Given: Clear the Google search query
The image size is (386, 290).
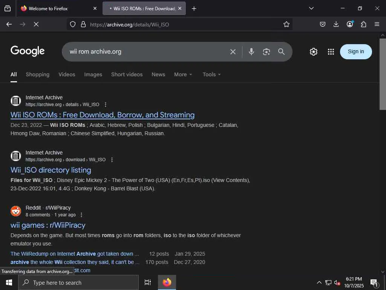Looking at the screenshot, I should click(x=233, y=51).
